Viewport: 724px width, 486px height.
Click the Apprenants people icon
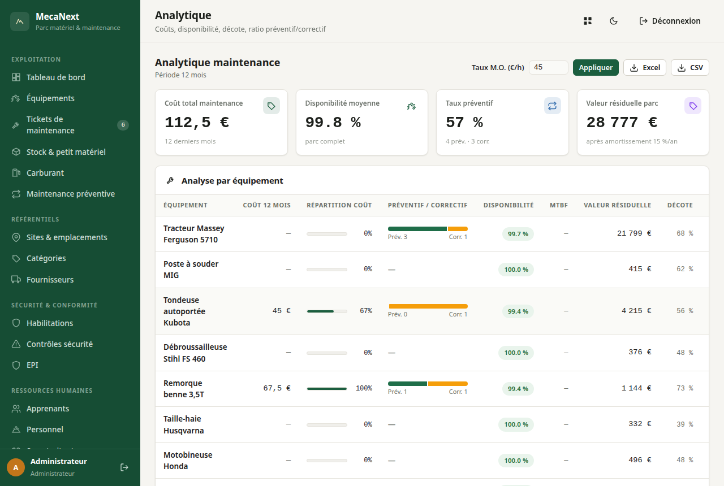16,409
